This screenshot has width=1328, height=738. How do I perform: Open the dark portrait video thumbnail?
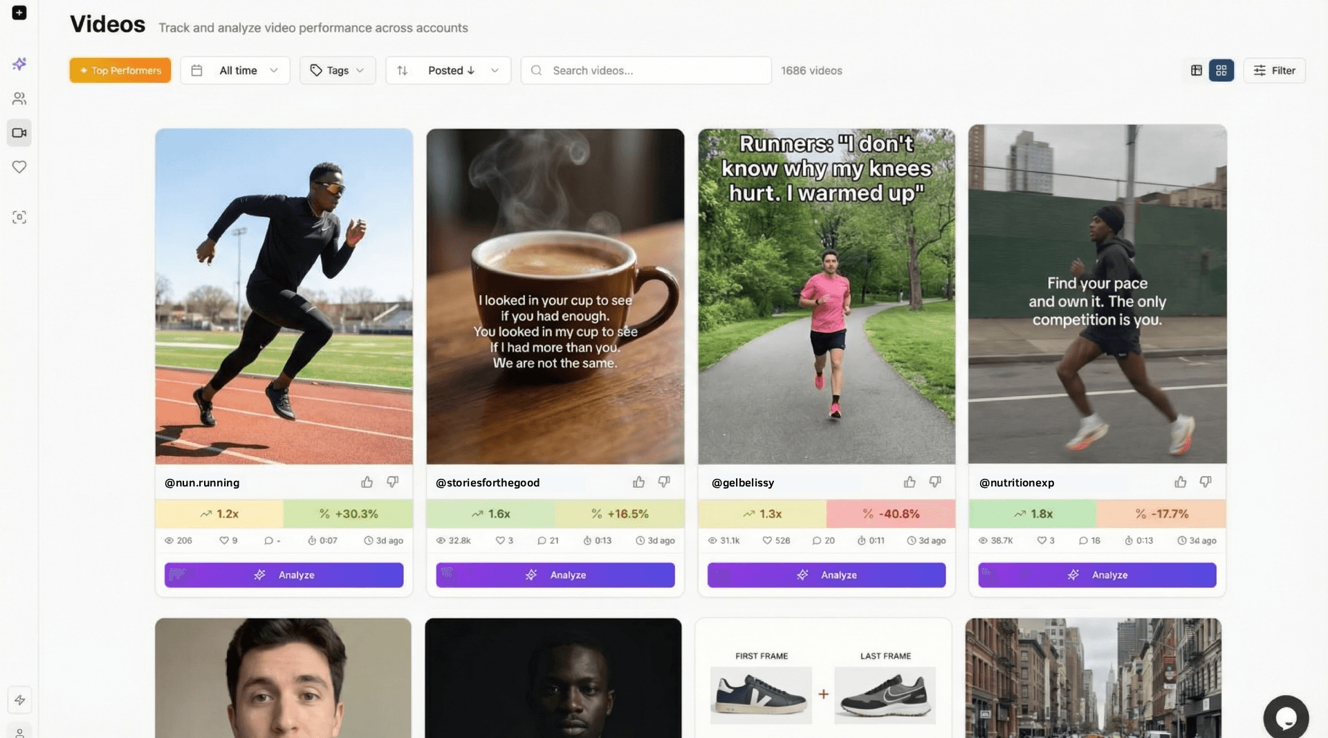pos(553,678)
